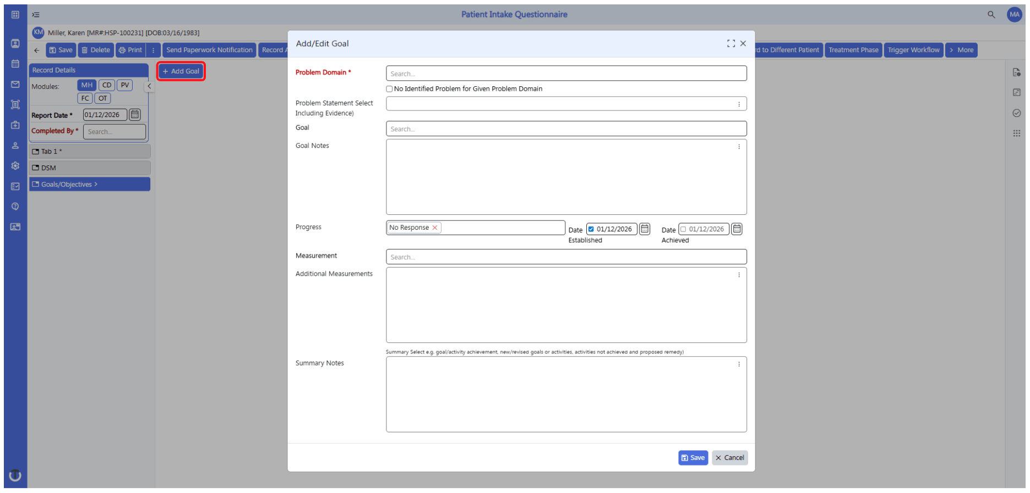Open the dots grid icon in right panel
This screenshot has width=1030, height=493.
click(x=1016, y=133)
